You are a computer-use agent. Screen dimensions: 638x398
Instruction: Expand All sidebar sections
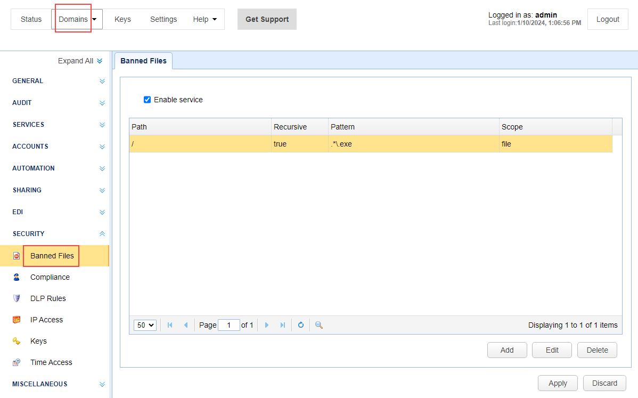click(80, 61)
